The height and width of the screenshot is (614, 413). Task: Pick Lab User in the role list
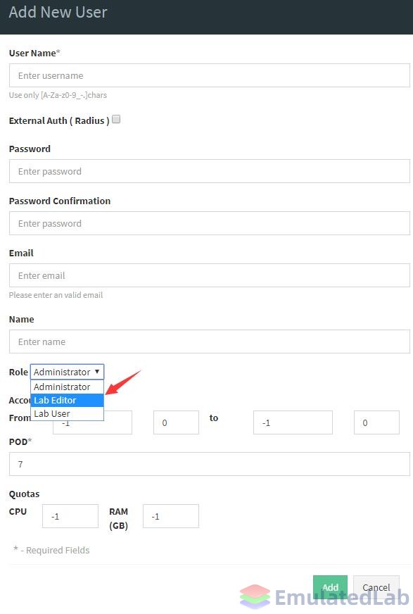click(67, 413)
